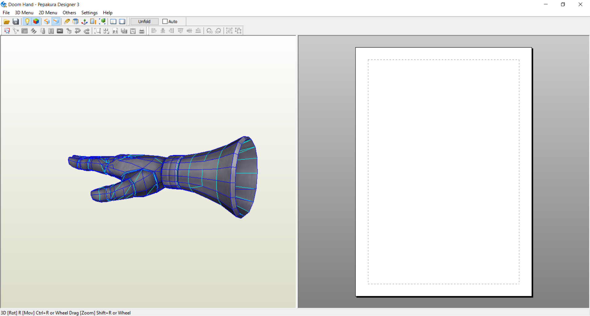Align selected parts to left edge
Screen dimensions: 590x316
[x=154, y=31]
